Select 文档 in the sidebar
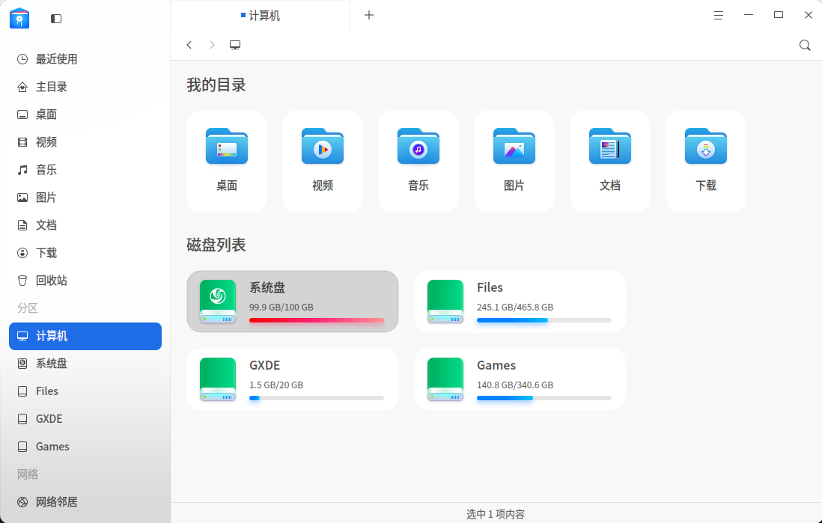Viewport: 822px width, 523px height. pos(85,225)
